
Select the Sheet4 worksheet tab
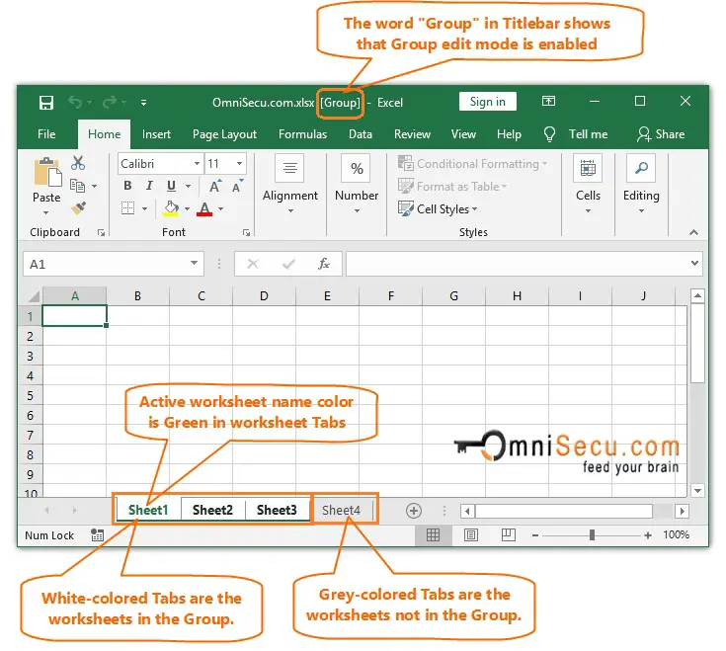pyautogui.click(x=341, y=510)
